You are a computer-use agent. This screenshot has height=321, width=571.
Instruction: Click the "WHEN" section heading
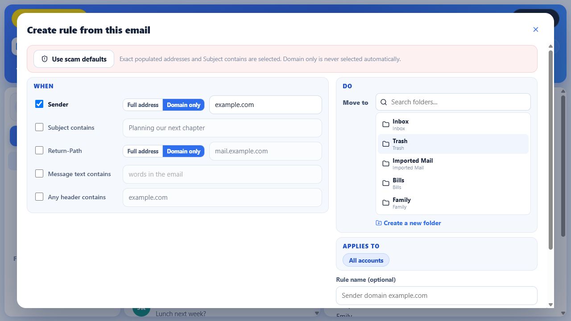pyautogui.click(x=43, y=86)
